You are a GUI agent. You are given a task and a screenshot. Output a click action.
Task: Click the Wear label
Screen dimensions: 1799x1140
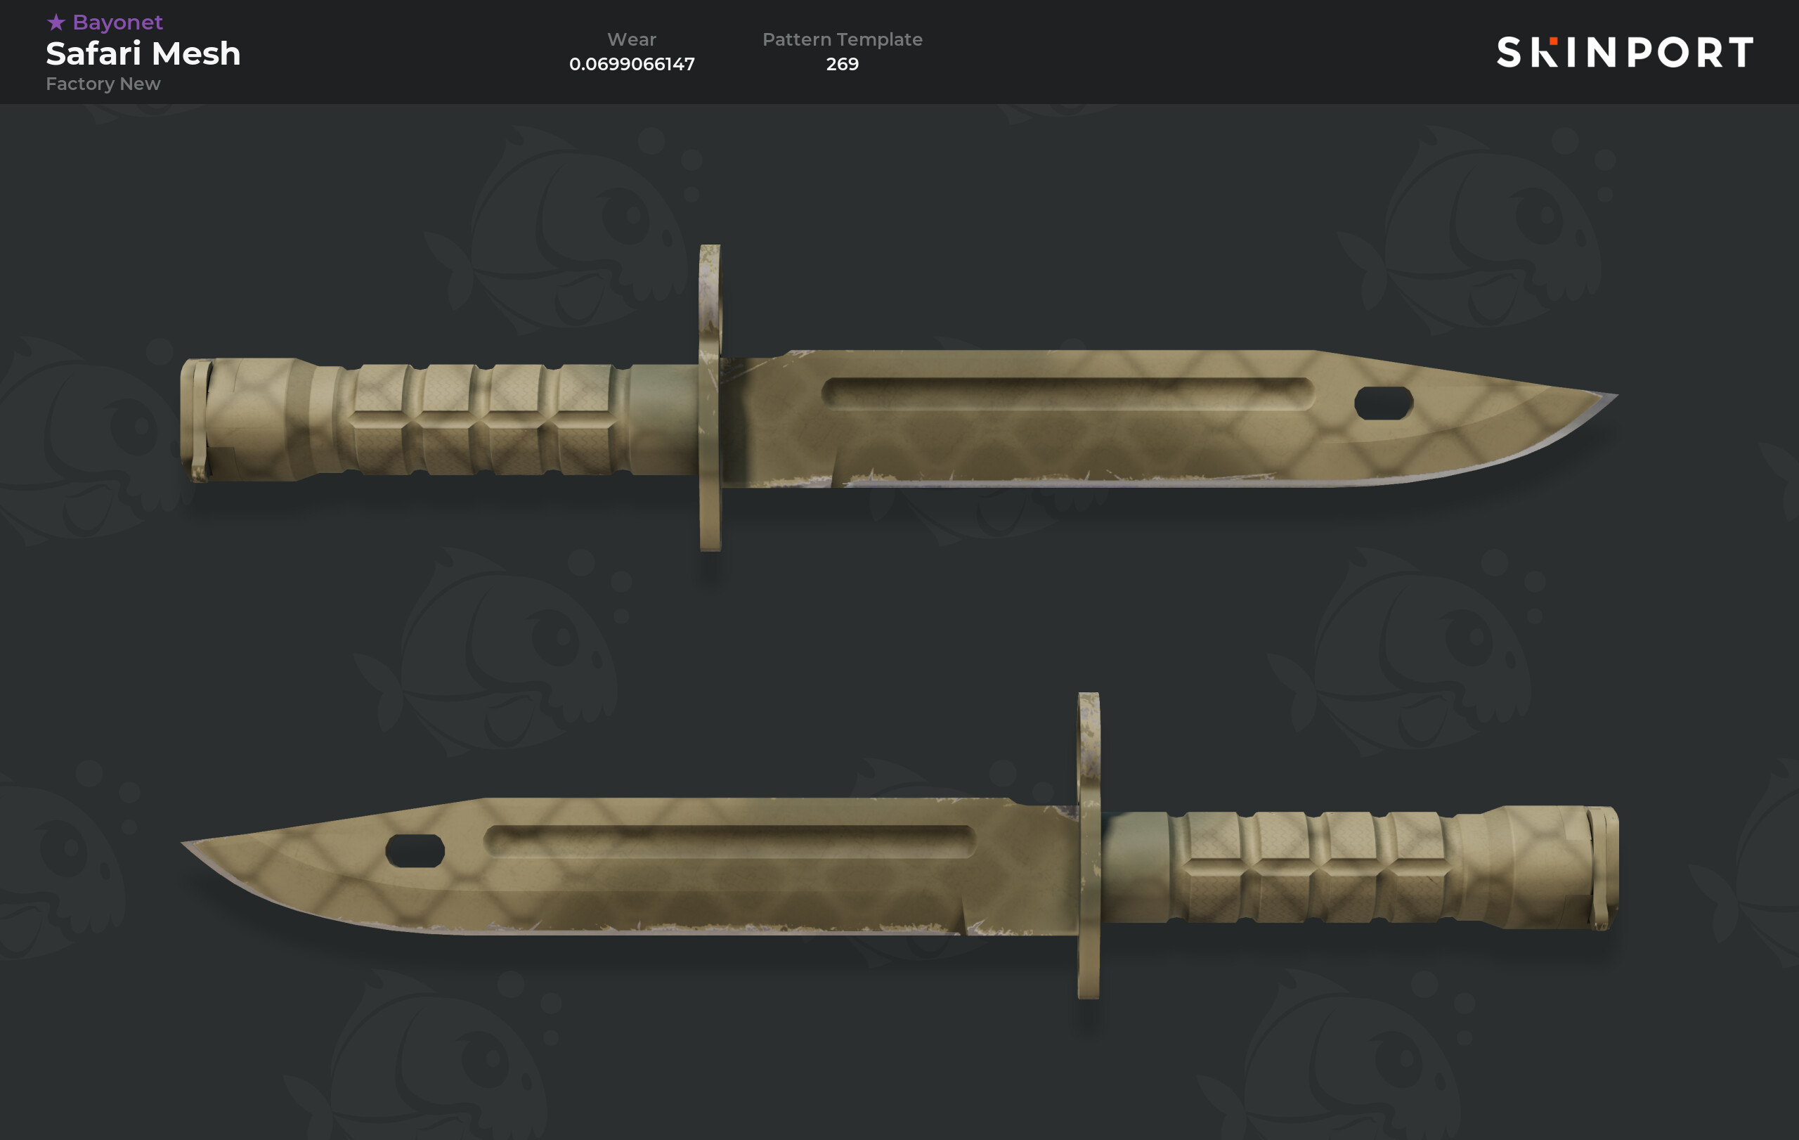[631, 39]
